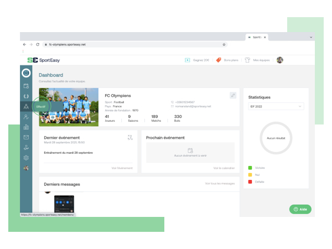Viewport: 332px width, 249px height.
Task: Close the SportEasy browser tab
Action: [x=264, y=37]
